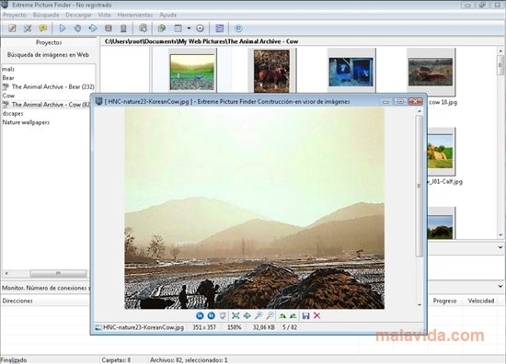The width and height of the screenshot is (506, 364).
Task: Start the project with the blue play icon
Action: 63,28
